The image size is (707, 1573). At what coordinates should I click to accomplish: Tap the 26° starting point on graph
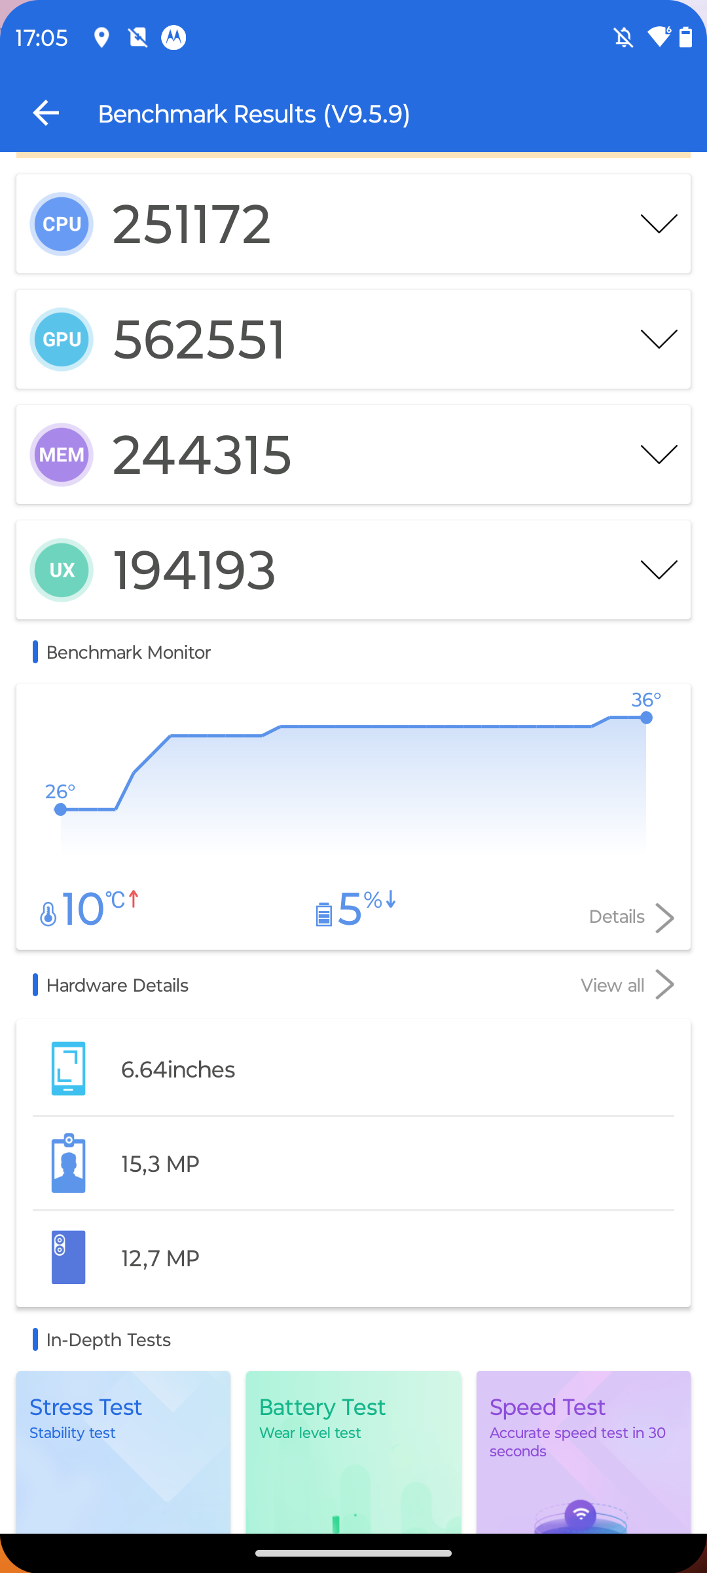pos(61,809)
